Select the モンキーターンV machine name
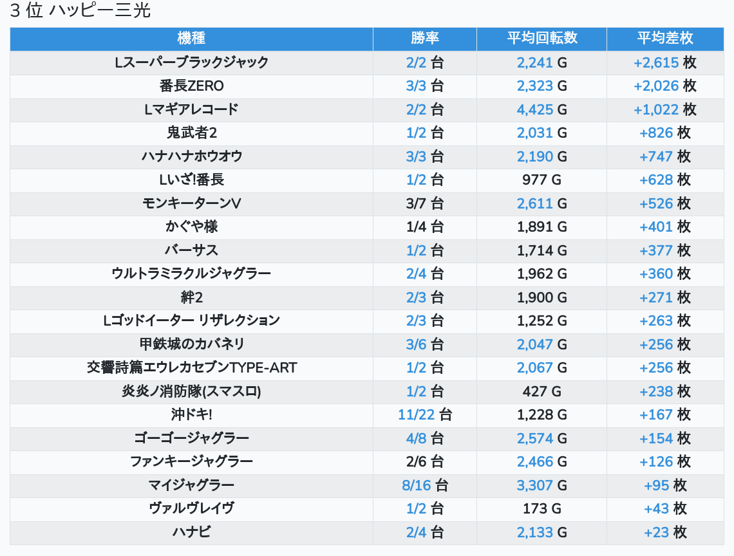 click(191, 203)
